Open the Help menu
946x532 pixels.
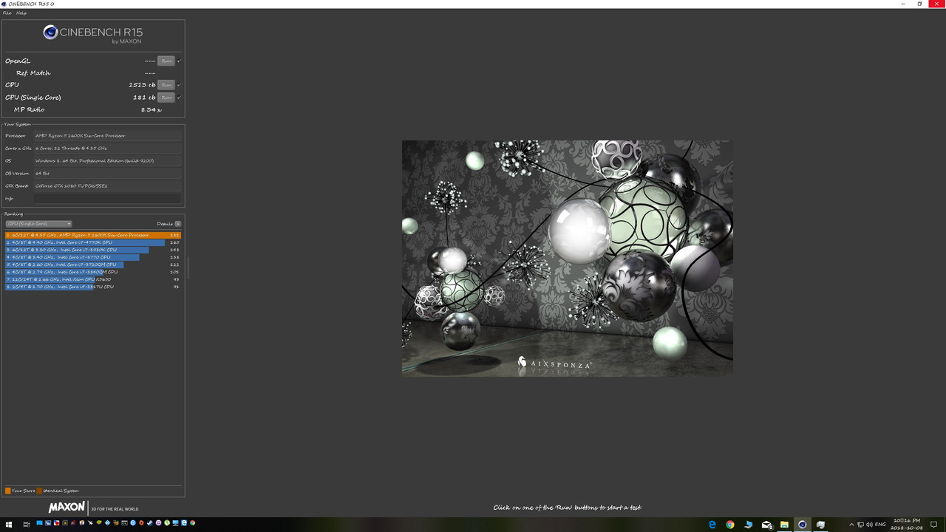click(21, 13)
